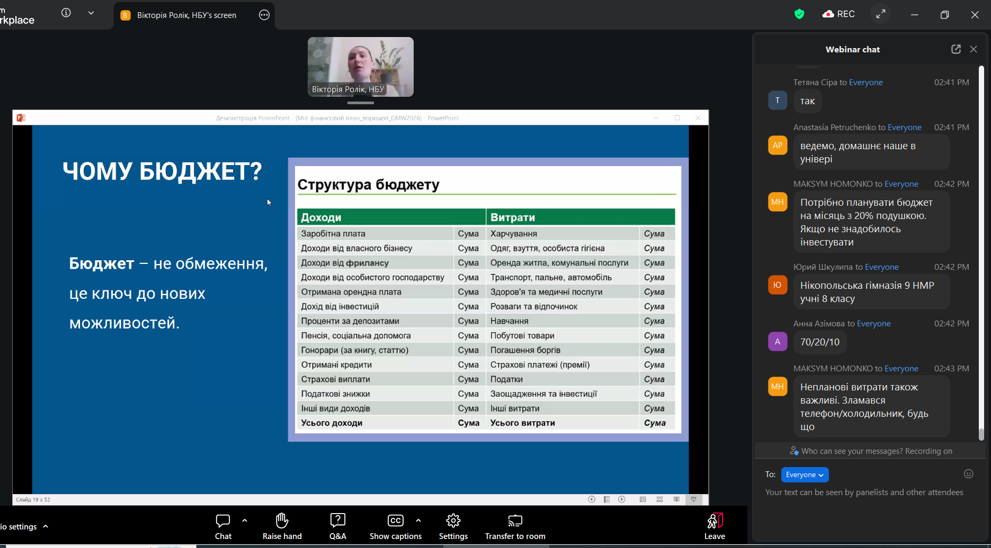Screen dimensions: 991x548
Task: Click the REC recording indicator
Action: [838, 14]
